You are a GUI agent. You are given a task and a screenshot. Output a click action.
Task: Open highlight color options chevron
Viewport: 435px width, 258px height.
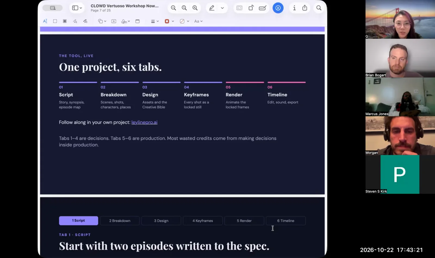tap(222, 8)
